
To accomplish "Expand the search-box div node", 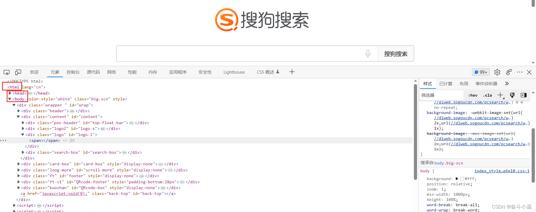I will (x=23, y=152).
